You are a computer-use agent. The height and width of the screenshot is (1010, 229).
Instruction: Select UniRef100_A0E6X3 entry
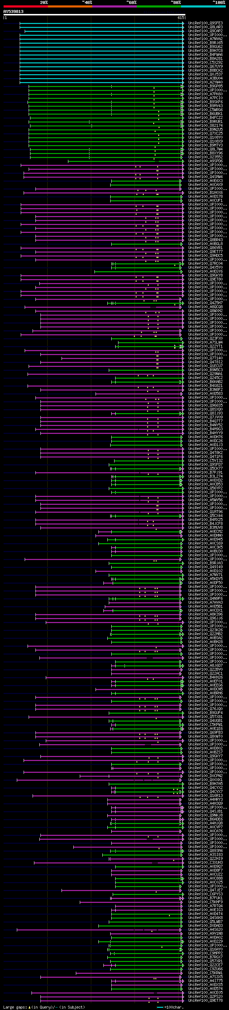click(x=205, y=181)
